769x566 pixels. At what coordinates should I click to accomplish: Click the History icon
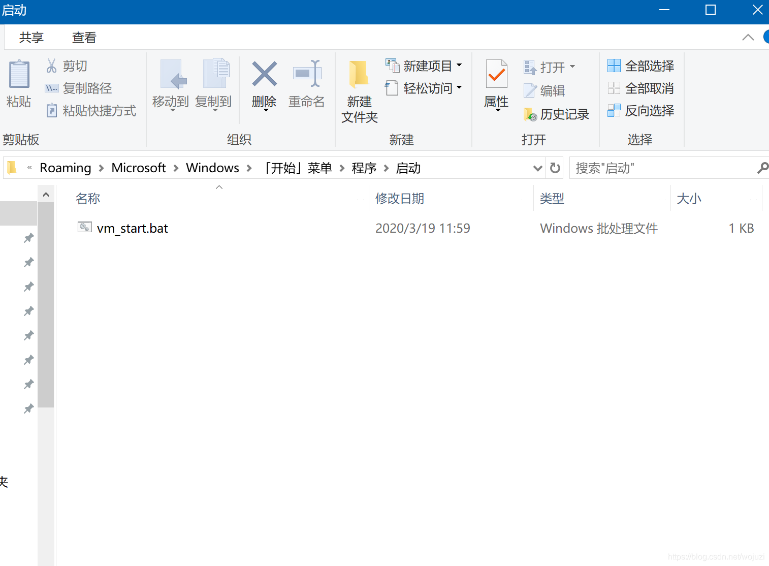(530, 114)
